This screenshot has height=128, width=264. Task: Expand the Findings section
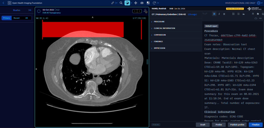pyautogui.click(x=158, y=41)
